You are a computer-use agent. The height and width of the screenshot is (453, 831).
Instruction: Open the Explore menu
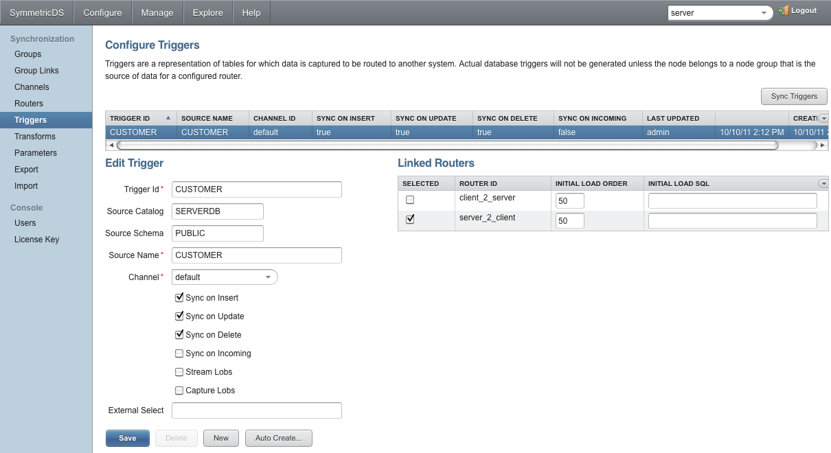[208, 12]
